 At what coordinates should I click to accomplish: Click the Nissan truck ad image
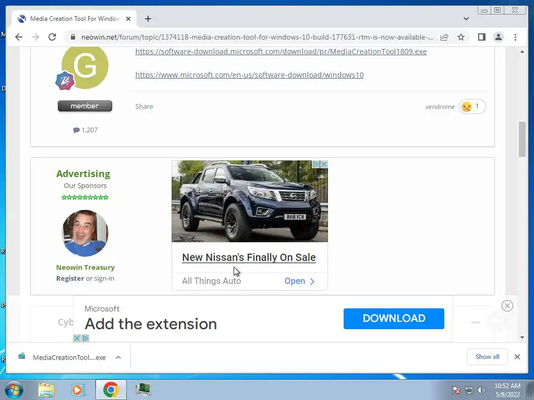click(250, 202)
